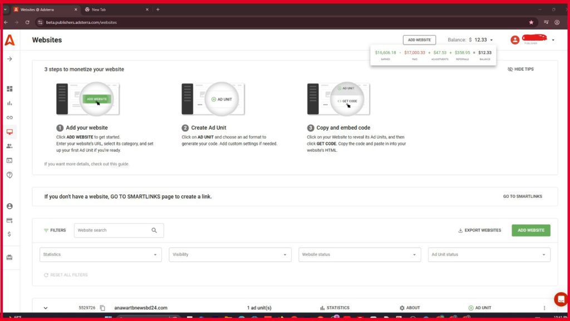Screen dimensions: 570x321
Task: Open the API terminal icon in the sidebar
Action: click(x=9, y=160)
